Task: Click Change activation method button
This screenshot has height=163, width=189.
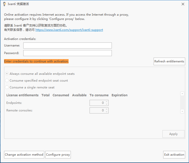Action: [x=24, y=155]
